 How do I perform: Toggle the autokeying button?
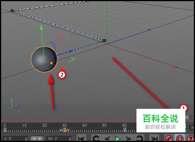click(180, 139)
